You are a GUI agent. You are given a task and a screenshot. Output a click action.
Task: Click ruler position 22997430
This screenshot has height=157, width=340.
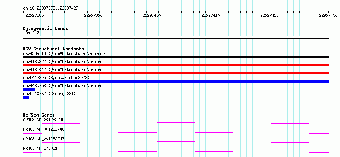pyautogui.click(x=328, y=15)
